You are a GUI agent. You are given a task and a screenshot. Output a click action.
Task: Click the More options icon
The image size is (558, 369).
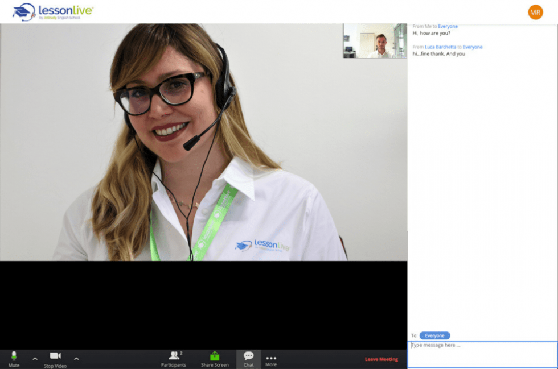271,358
